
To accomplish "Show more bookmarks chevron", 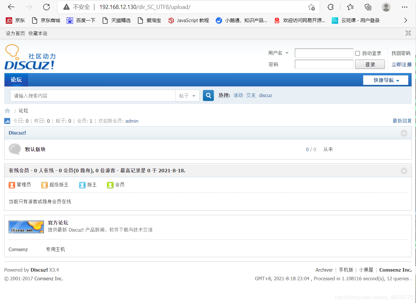I will (406, 20).
